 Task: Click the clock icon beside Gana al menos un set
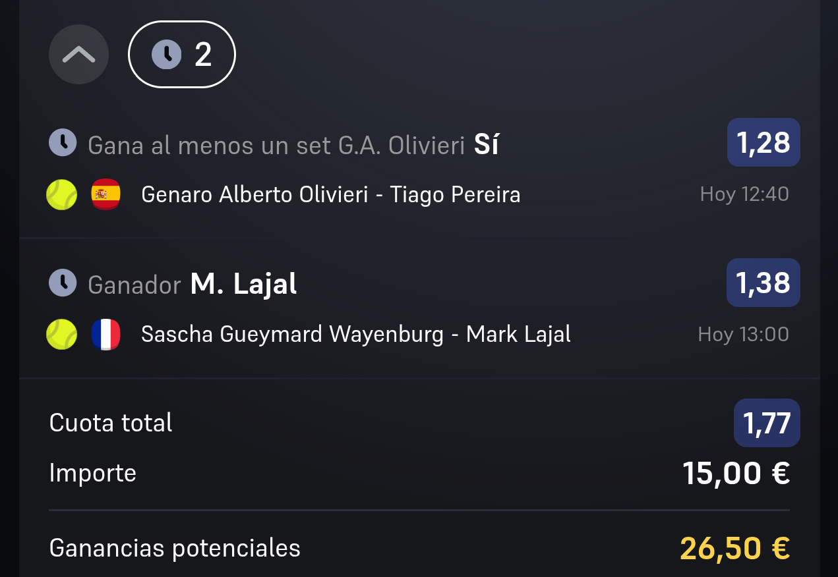click(63, 142)
